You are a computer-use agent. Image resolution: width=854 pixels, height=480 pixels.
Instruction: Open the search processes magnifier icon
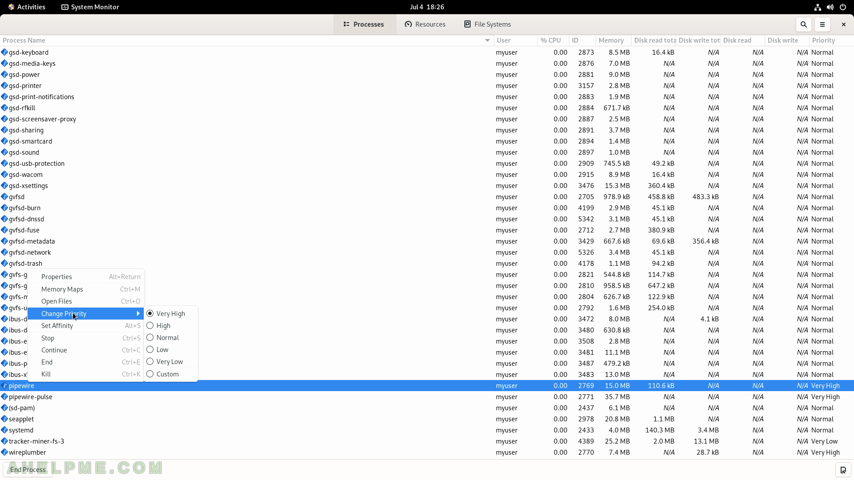(x=803, y=24)
